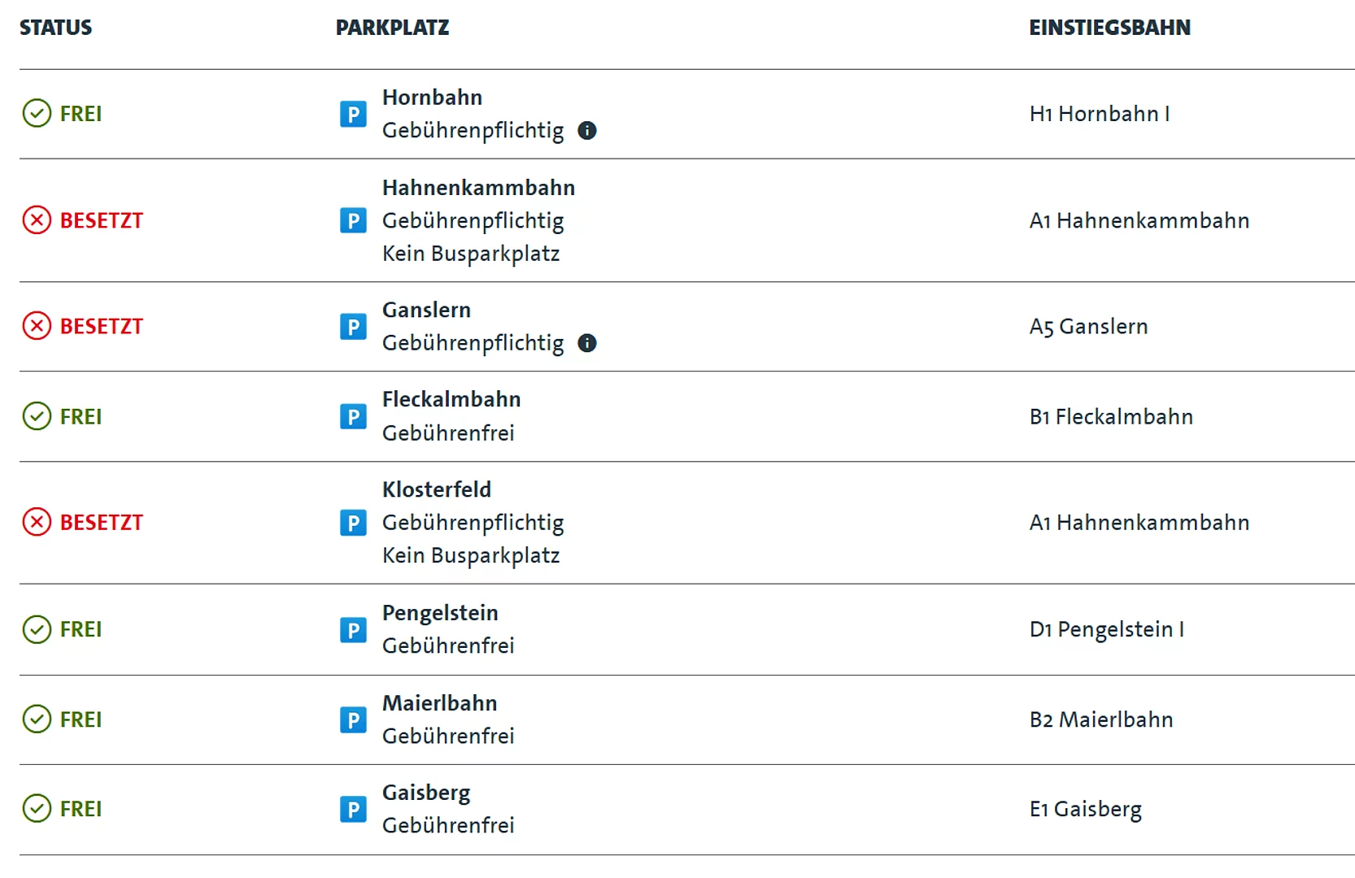Open the info icon beside Ganslern Gebührenpflichtig
This screenshot has width=1355, height=878.
click(587, 343)
